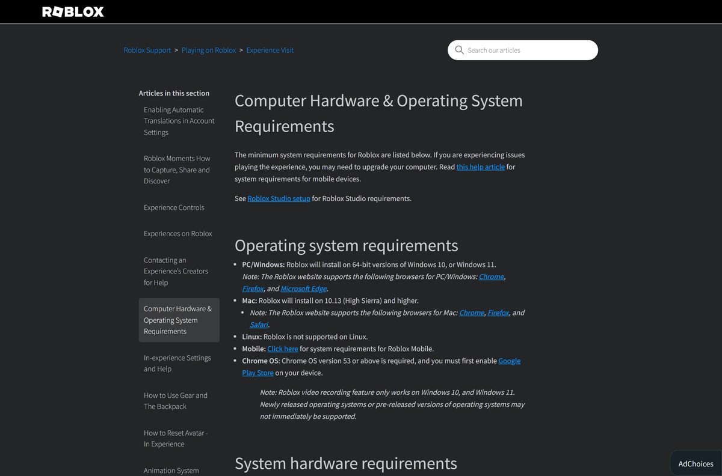The width and height of the screenshot is (722, 476).
Task: Click 'Operating system requirements' heading
Action: [x=347, y=245]
